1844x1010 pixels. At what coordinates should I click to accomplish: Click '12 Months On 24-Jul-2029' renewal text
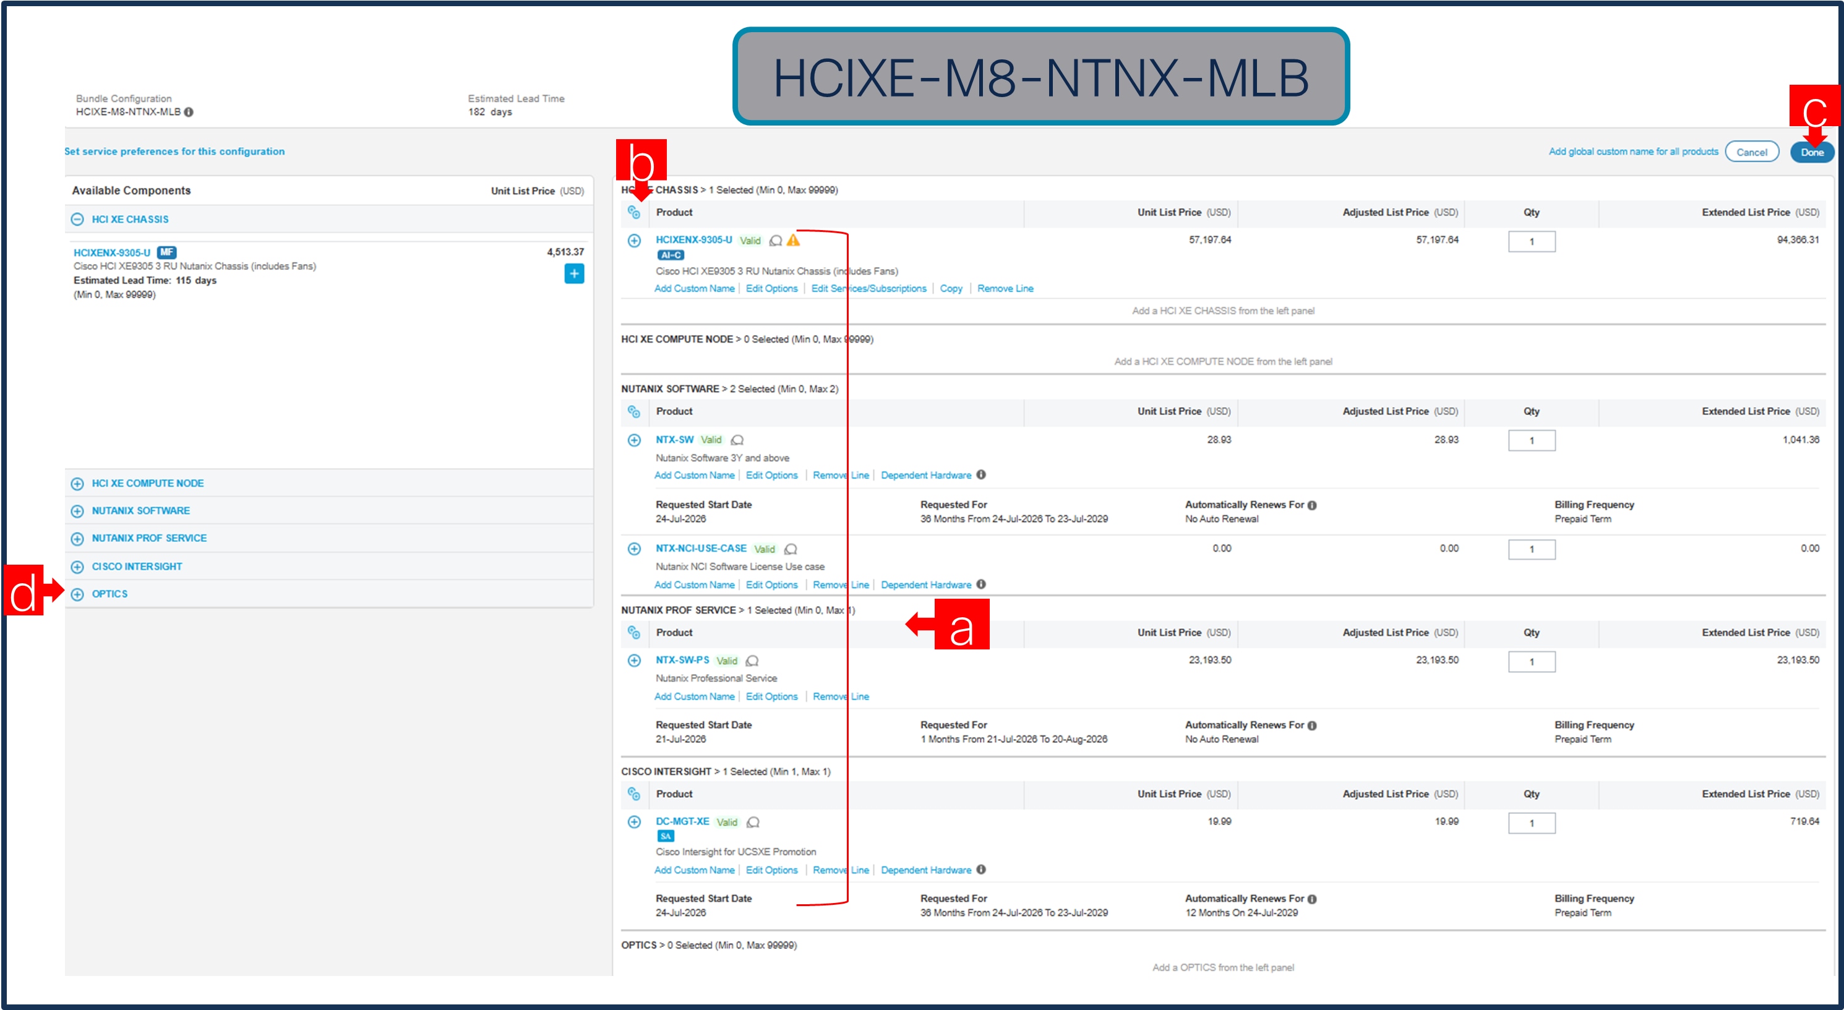[x=1241, y=914]
